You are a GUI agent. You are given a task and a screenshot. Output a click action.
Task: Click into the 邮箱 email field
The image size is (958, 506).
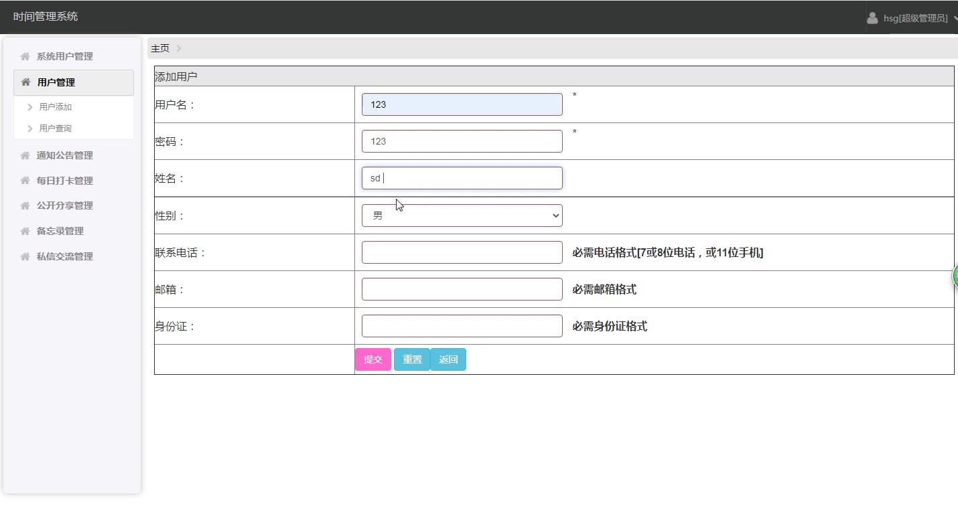462,289
